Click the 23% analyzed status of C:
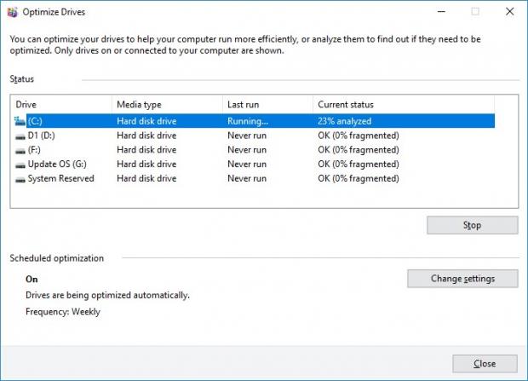This screenshot has width=528, height=381. pyautogui.click(x=344, y=121)
